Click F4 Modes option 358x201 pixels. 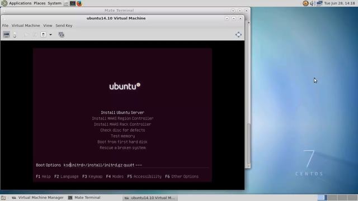[x=115, y=176]
